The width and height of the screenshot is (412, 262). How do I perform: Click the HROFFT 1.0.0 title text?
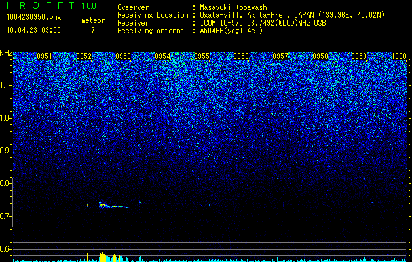click(51, 5)
